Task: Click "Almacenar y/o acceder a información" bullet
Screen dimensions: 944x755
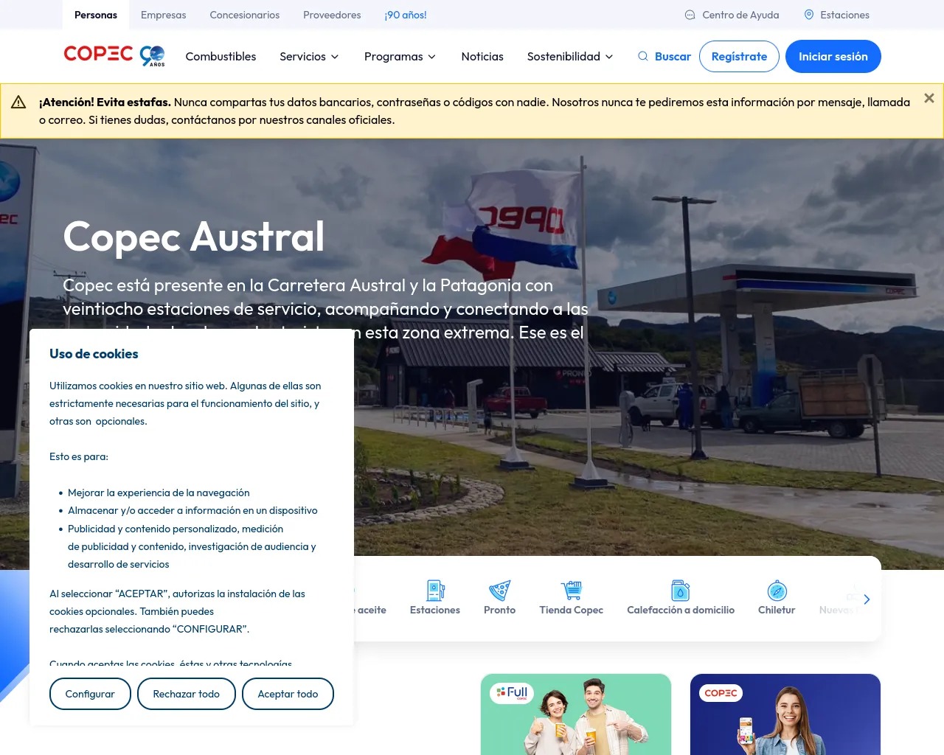Action: (x=192, y=511)
